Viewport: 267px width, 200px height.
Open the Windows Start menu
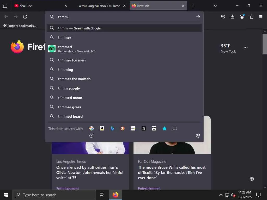pyautogui.click(x=6, y=195)
